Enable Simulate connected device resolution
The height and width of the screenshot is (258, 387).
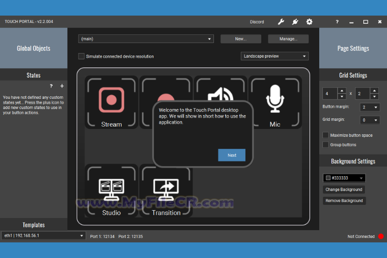point(81,56)
